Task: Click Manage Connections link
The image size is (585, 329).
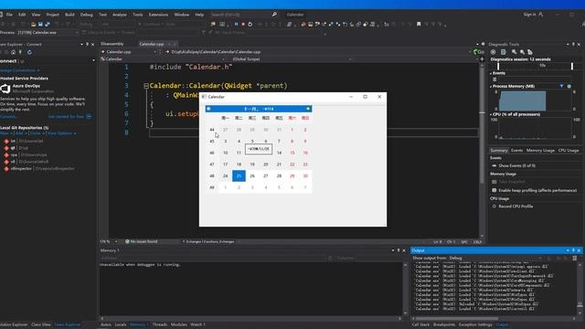Action: [18, 70]
